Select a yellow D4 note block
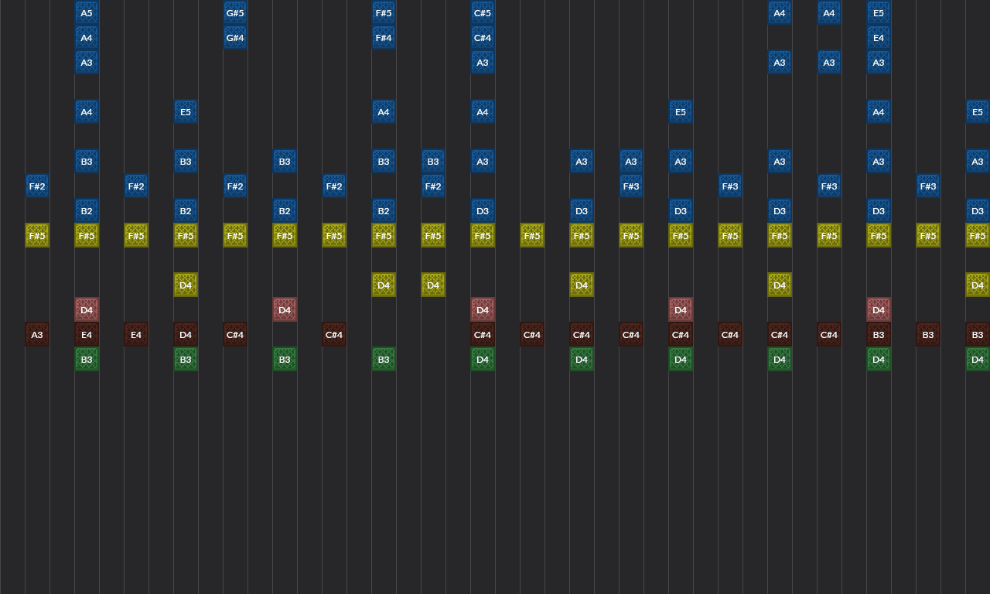This screenshot has height=594, width=990. click(186, 285)
